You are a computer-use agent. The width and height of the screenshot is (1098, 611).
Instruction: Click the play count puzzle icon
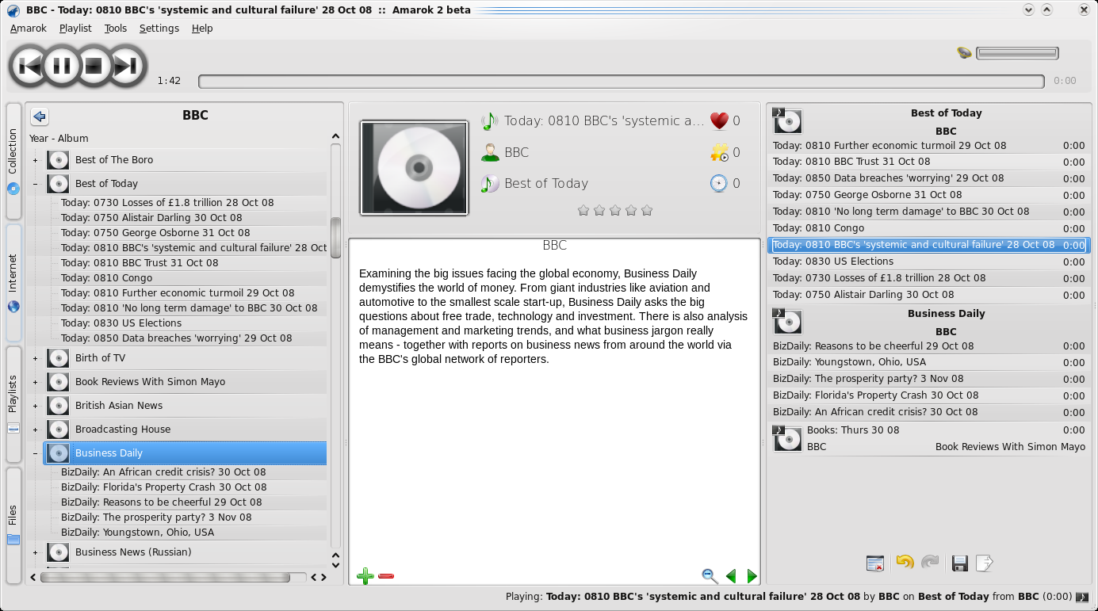[719, 152]
